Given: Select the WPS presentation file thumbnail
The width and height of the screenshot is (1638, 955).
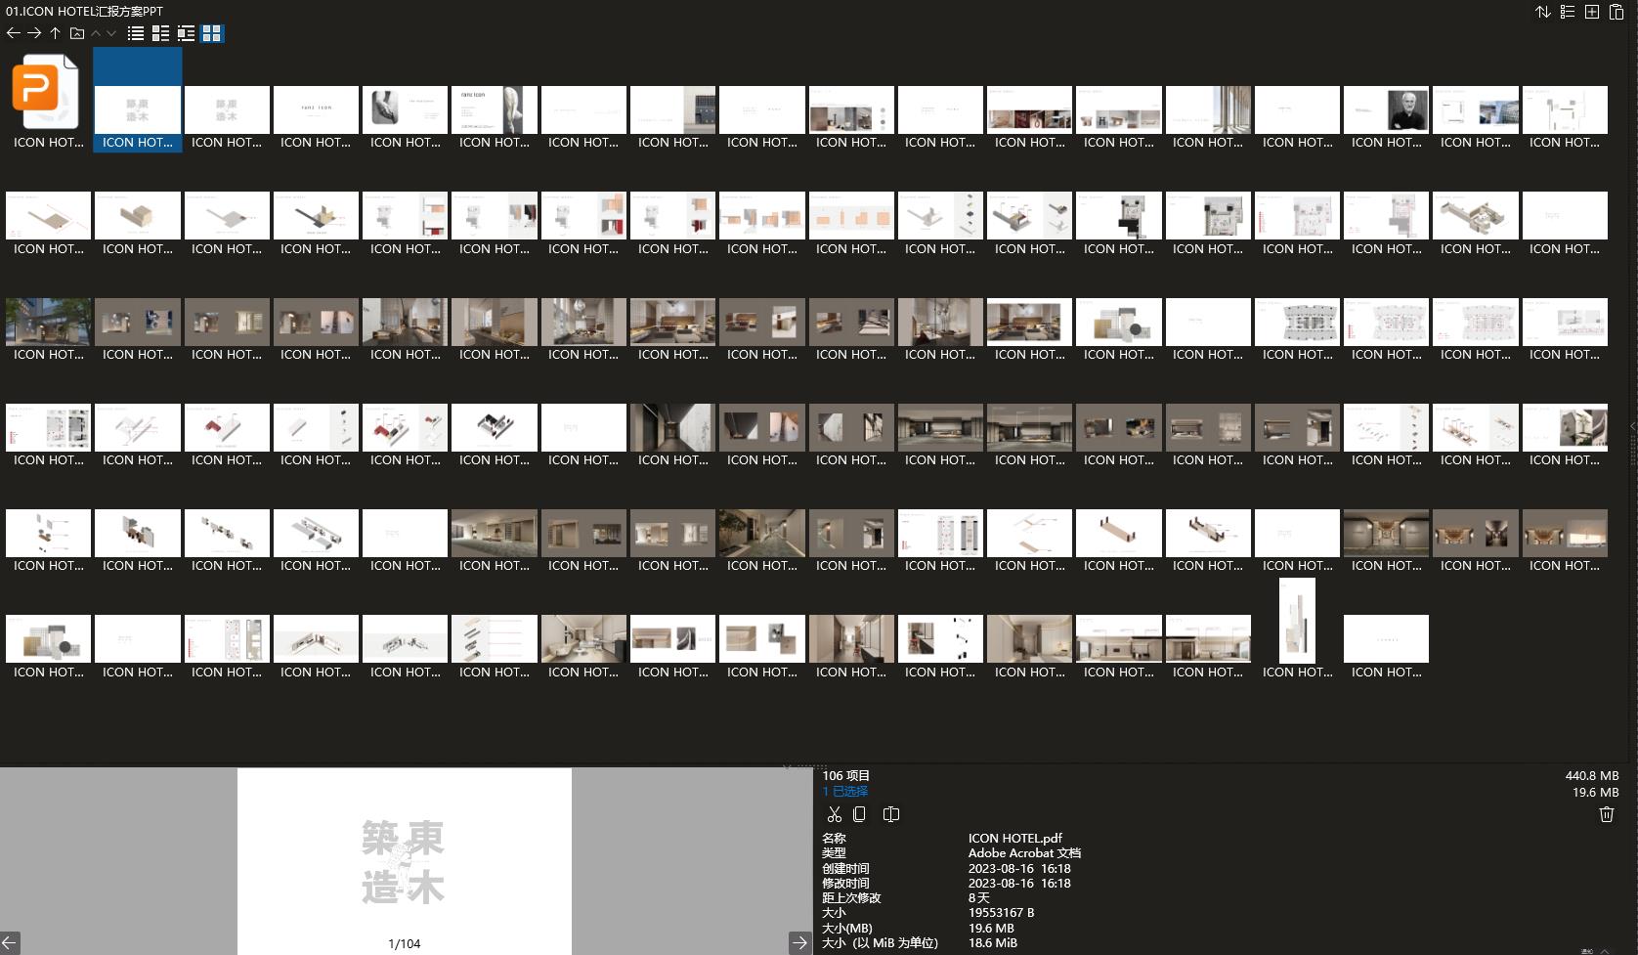Looking at the screenshot, I should point(46,92).
